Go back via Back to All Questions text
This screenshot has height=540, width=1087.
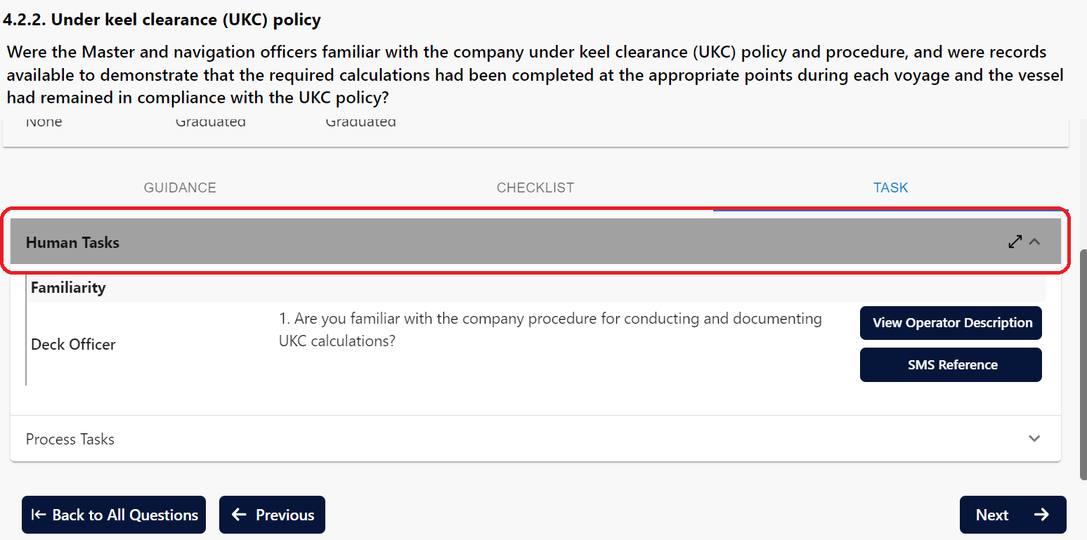click(x=125, y=515)
